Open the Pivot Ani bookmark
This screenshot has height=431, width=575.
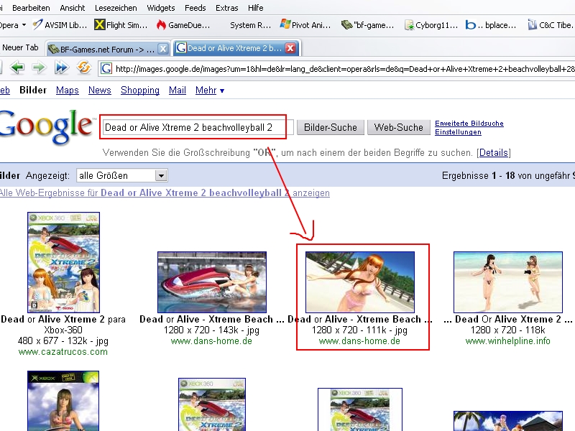point(305,25)
